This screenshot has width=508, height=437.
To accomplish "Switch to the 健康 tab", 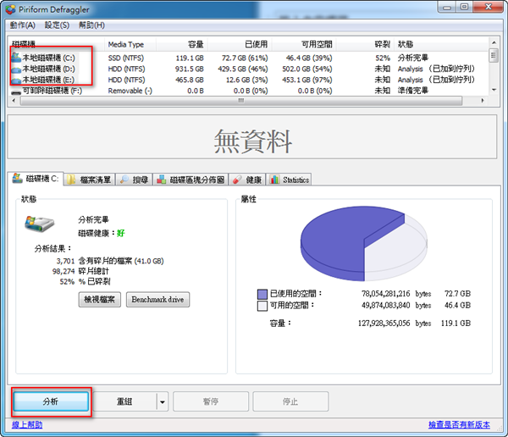I will 247,180.
